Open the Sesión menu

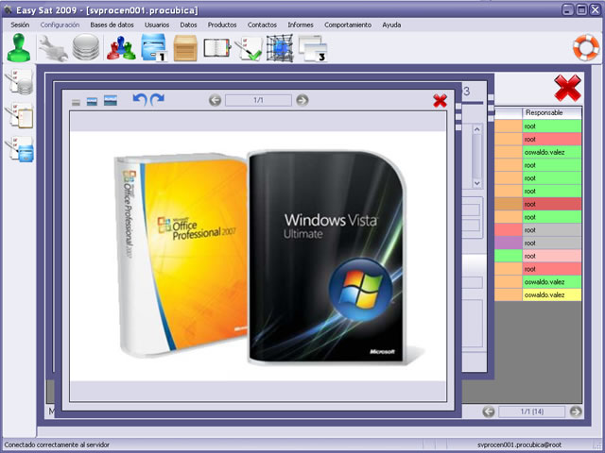tap(20, 25)
